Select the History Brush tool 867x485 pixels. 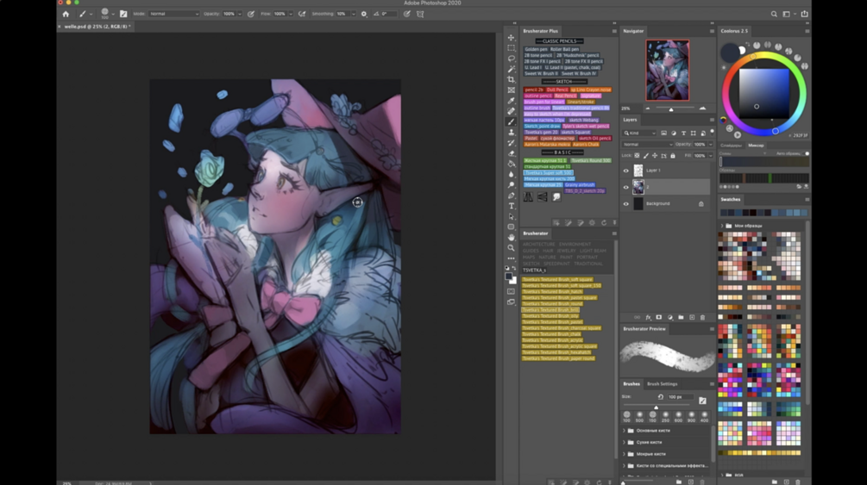click(x=511, y=142)
